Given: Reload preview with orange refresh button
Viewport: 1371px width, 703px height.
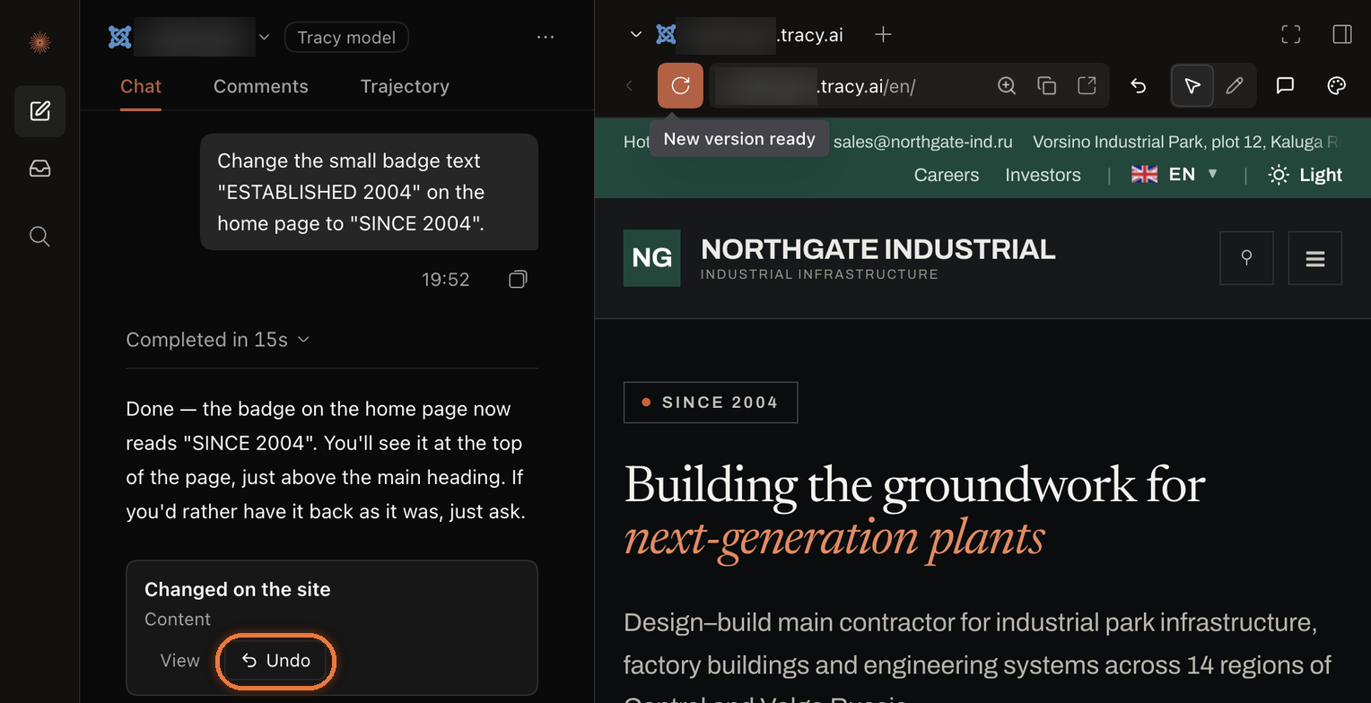Looking at the screenshot, I should [680, 85].
